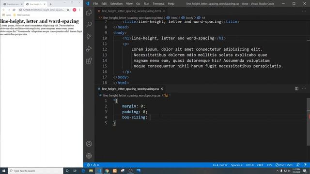Go forward in Chrome
Image resolution: width=310 pixels, height=174 pixels.
pyautogui.click(x=9, y=10)
